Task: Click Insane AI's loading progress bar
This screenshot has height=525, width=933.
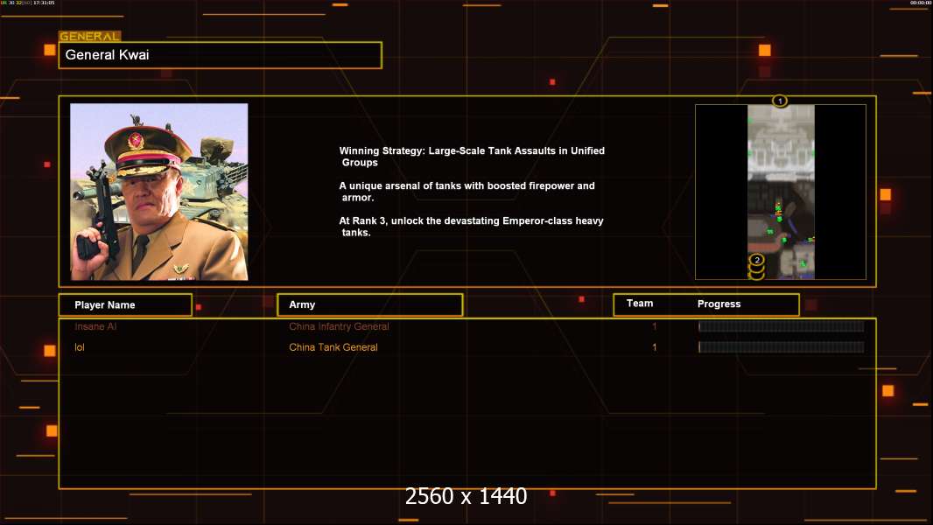Action: click(782, 325)
